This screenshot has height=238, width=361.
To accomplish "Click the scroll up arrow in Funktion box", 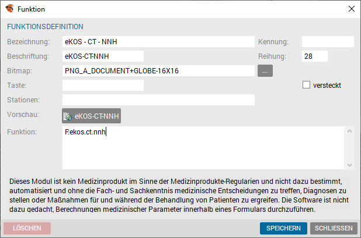I will coord(349,131).
